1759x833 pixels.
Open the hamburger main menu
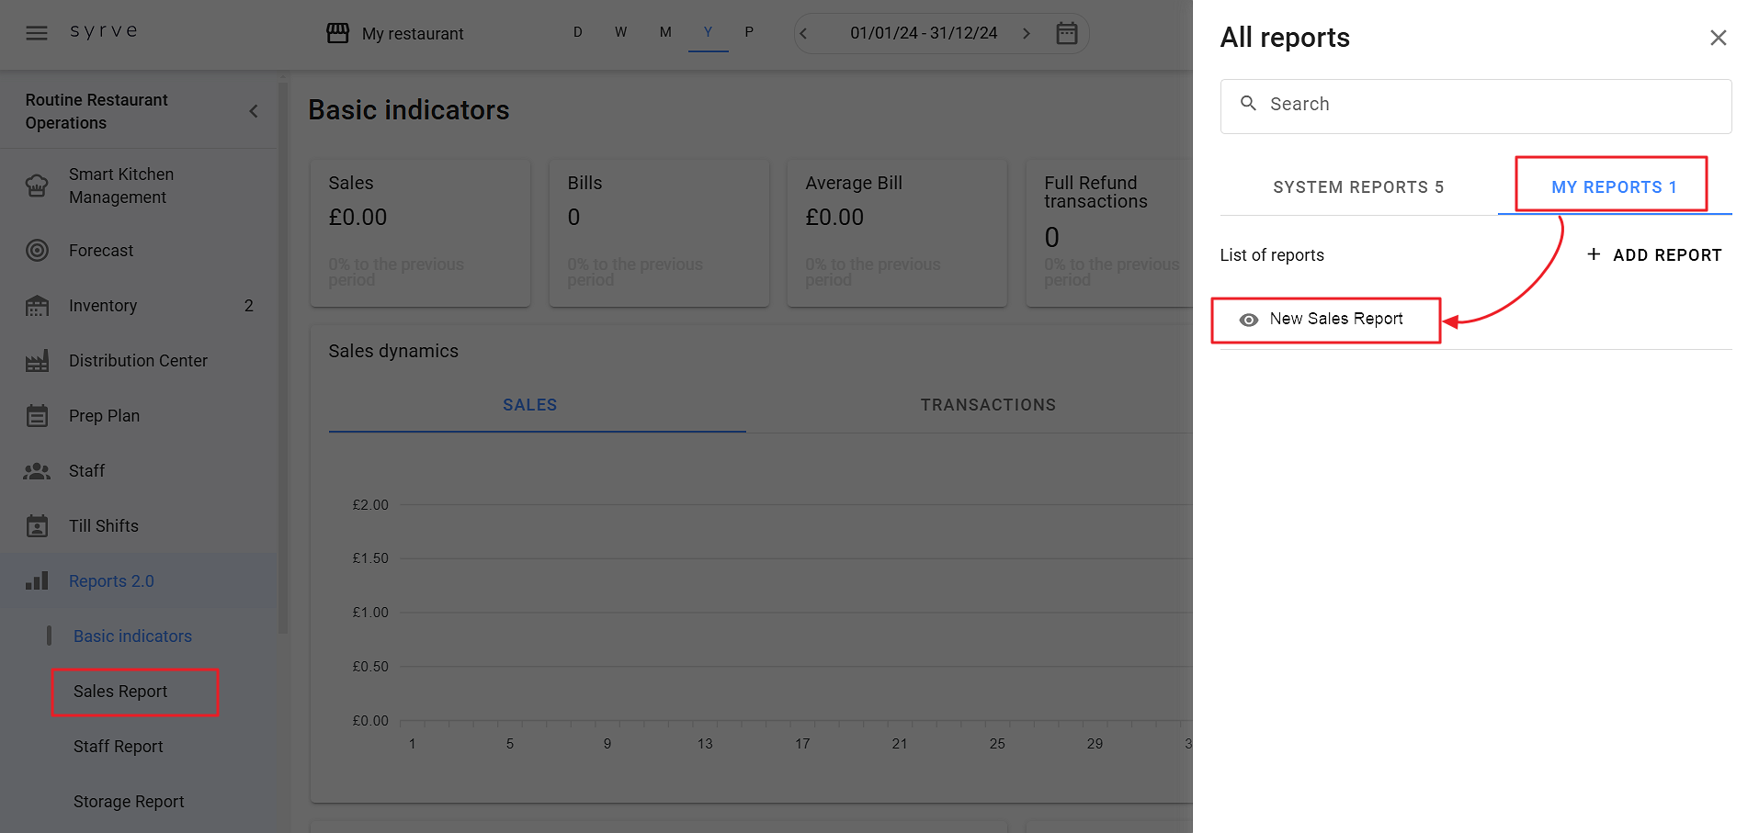[x=37, y=33]
